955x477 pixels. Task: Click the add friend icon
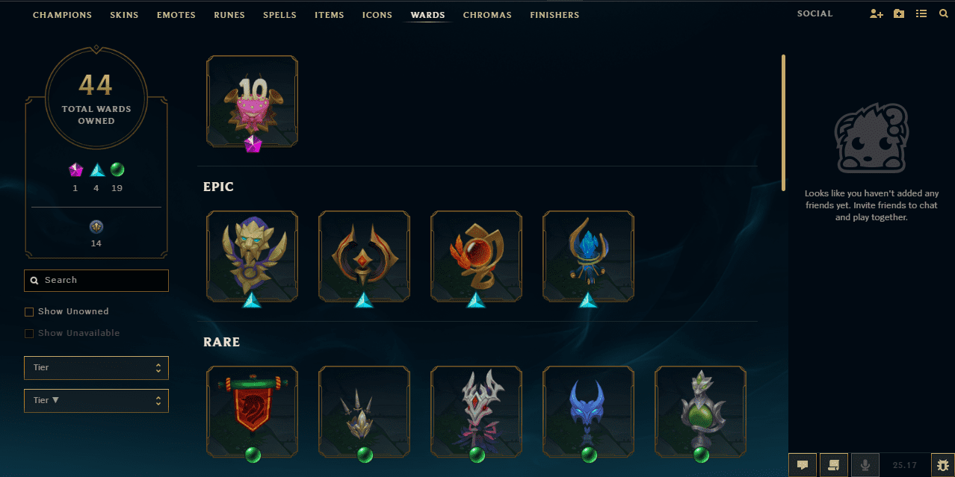click(877, 14)
